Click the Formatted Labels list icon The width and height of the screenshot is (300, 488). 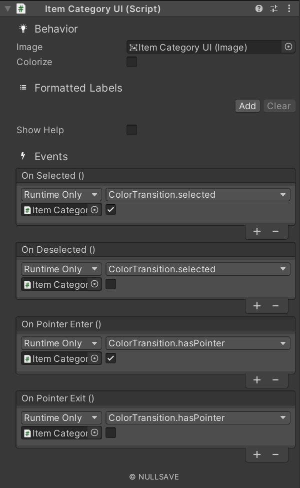tap(23, 87)
